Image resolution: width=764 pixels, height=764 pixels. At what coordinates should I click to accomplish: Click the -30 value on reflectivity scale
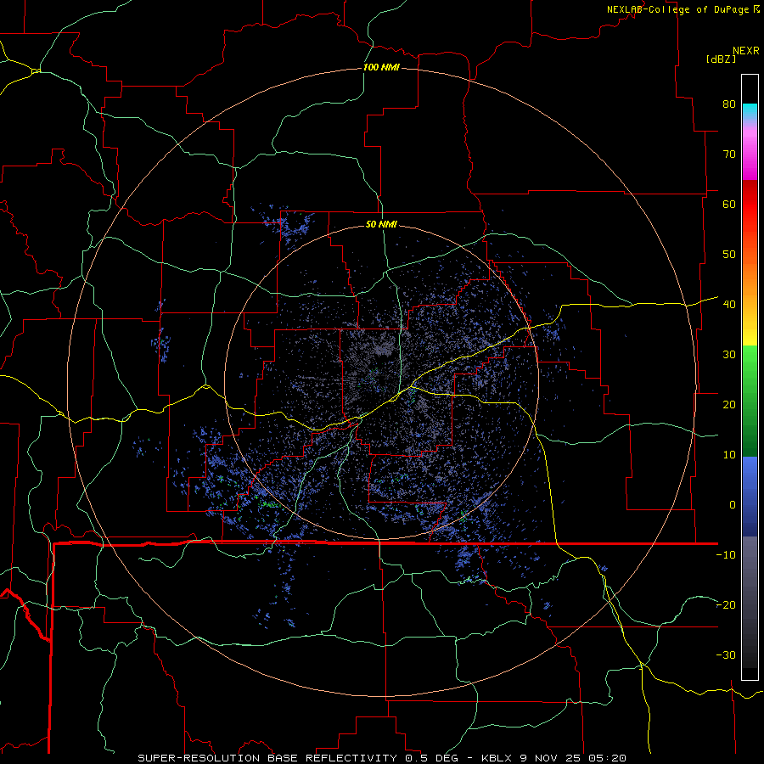[x=726, y=654]
